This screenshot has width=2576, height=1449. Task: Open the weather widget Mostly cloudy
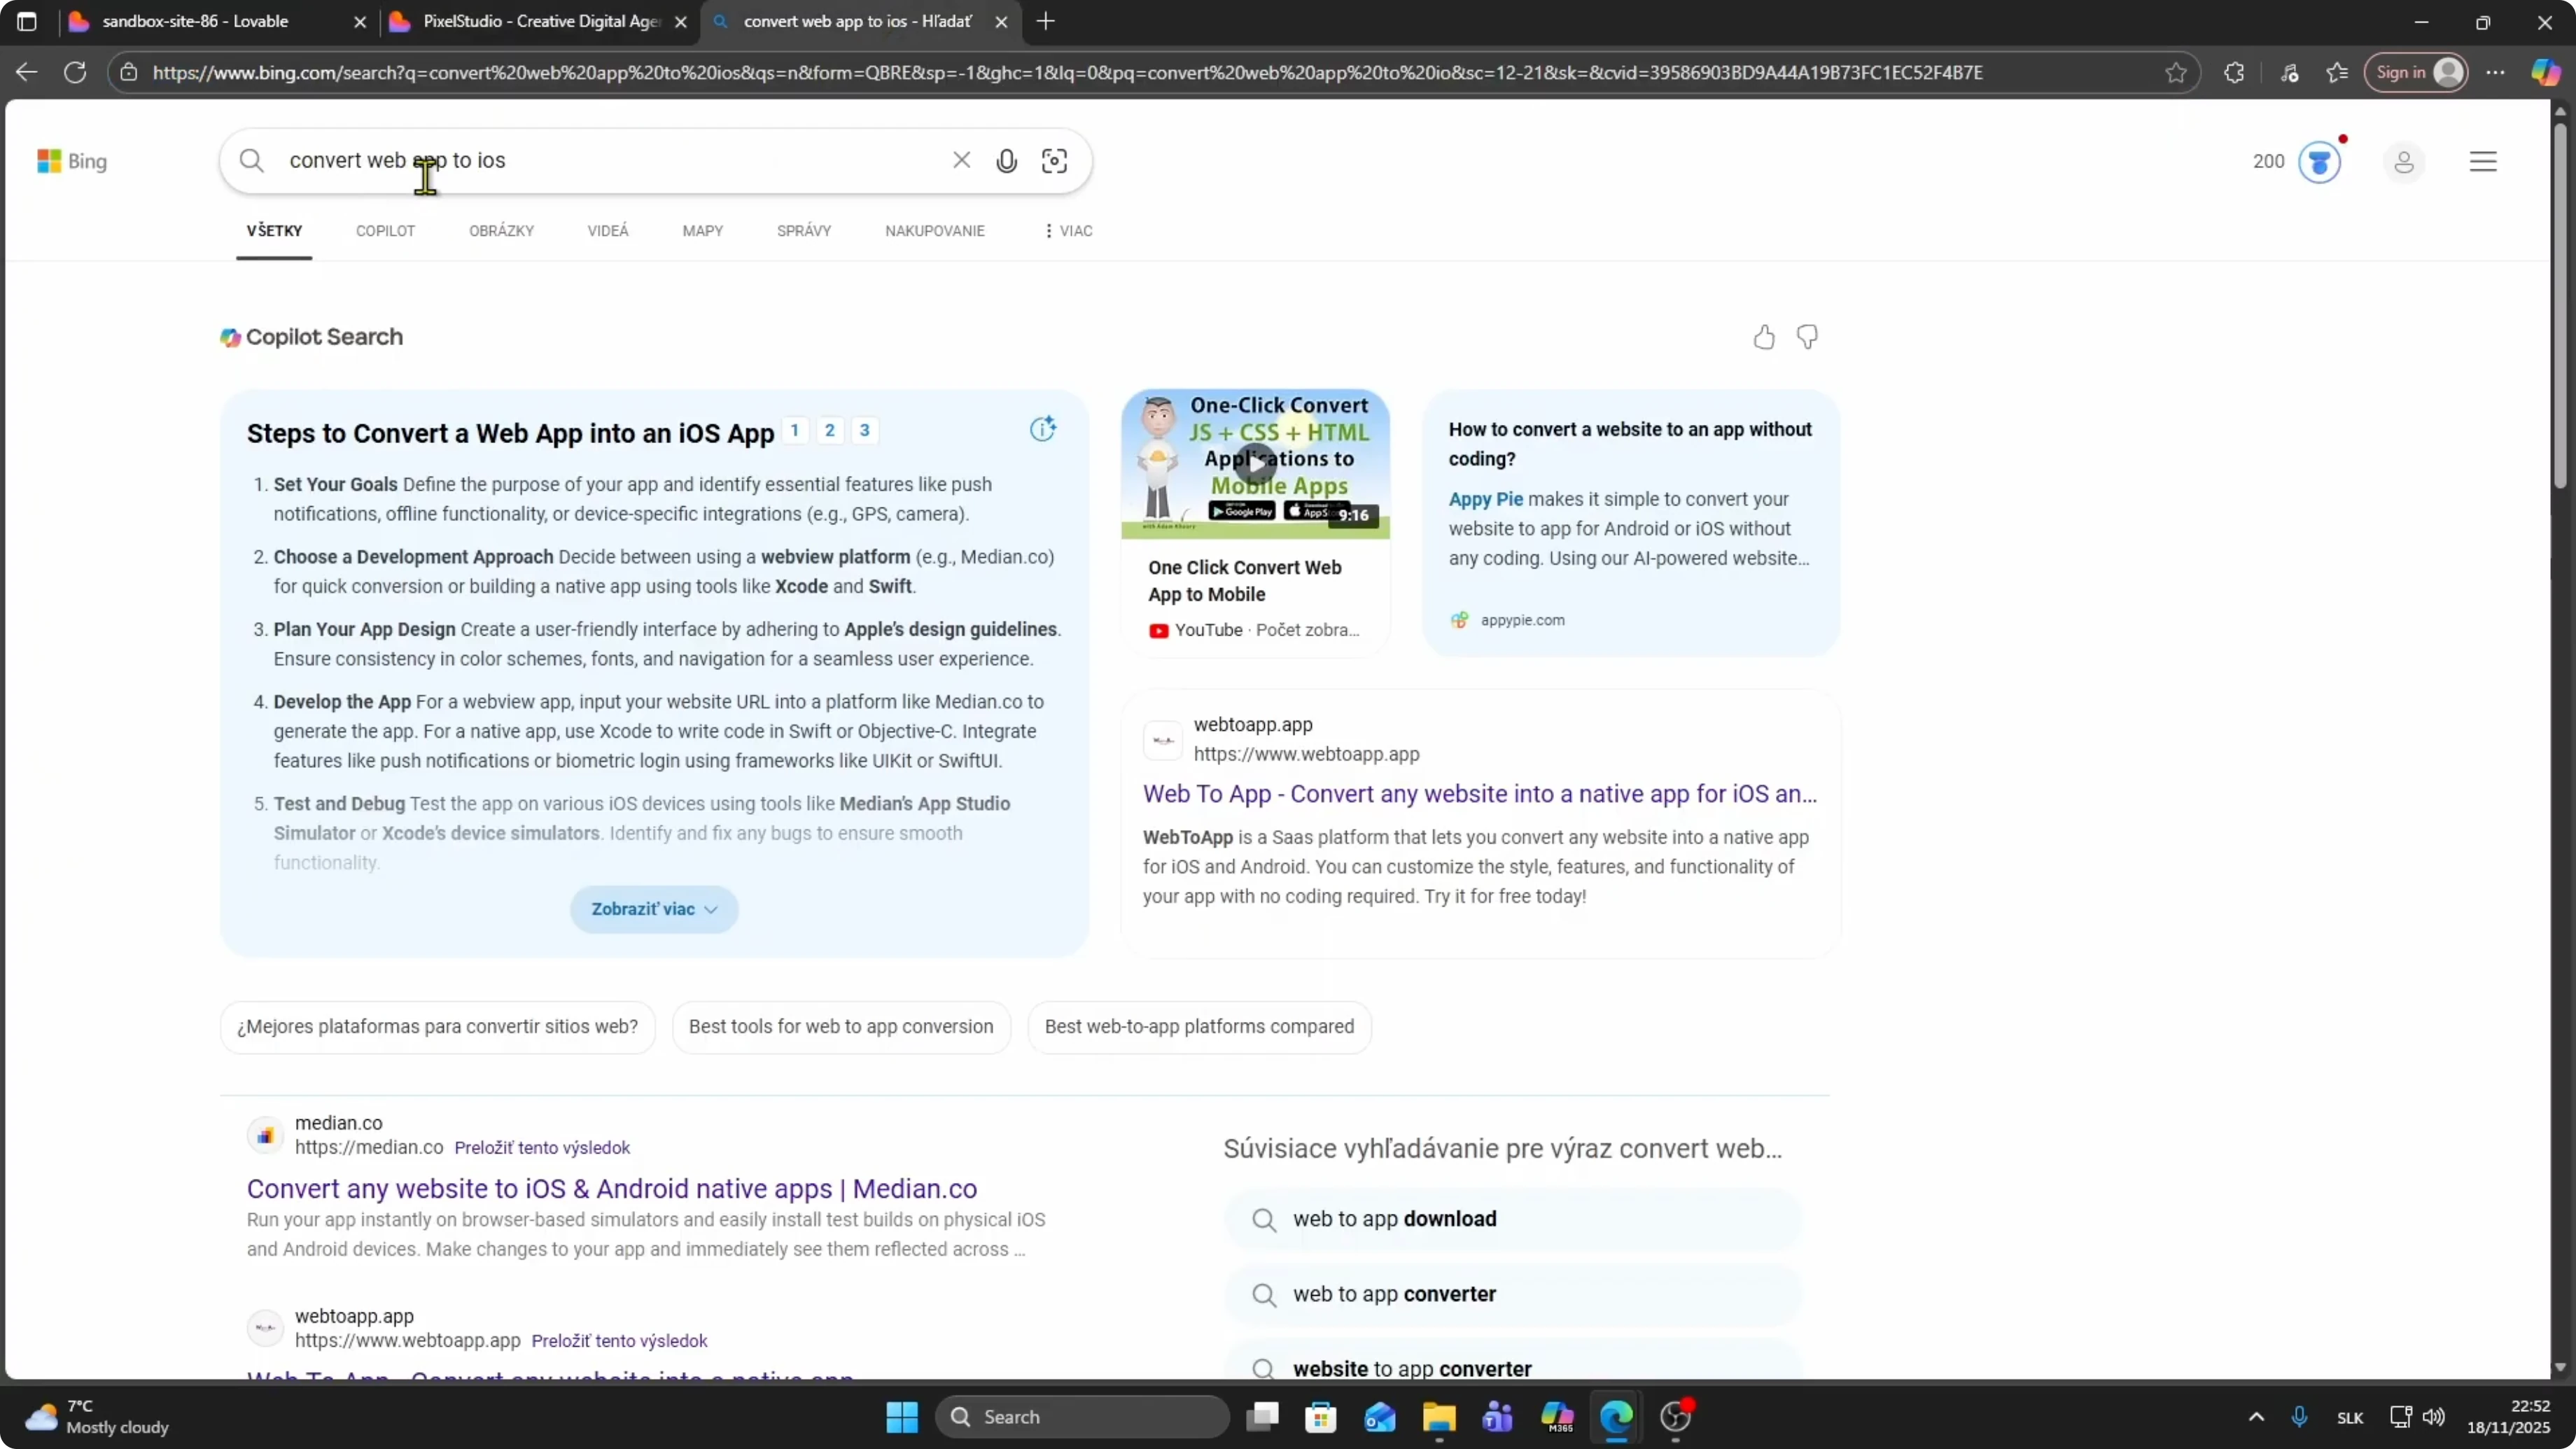click(x=98, y=1417)
